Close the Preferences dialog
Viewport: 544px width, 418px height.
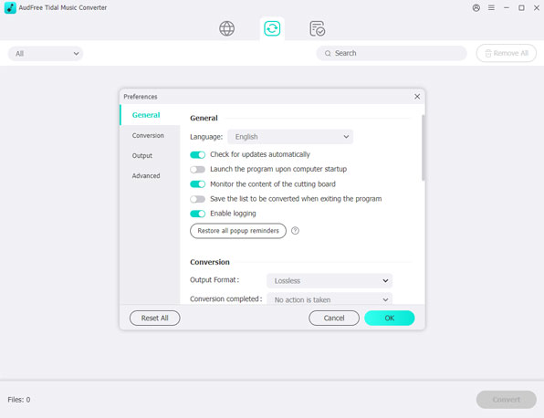pos(417,97)
